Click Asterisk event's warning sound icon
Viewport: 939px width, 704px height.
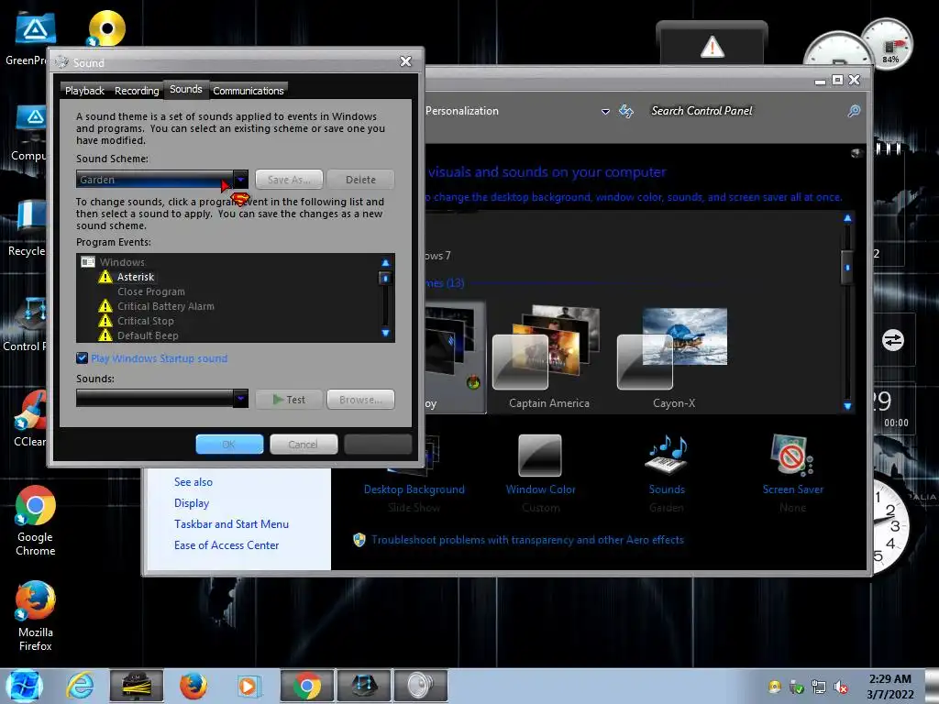pyautogui.click(x=105, y=277)
